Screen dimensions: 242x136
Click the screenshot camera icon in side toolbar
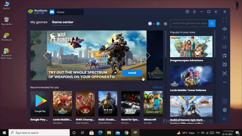point(225,73)
